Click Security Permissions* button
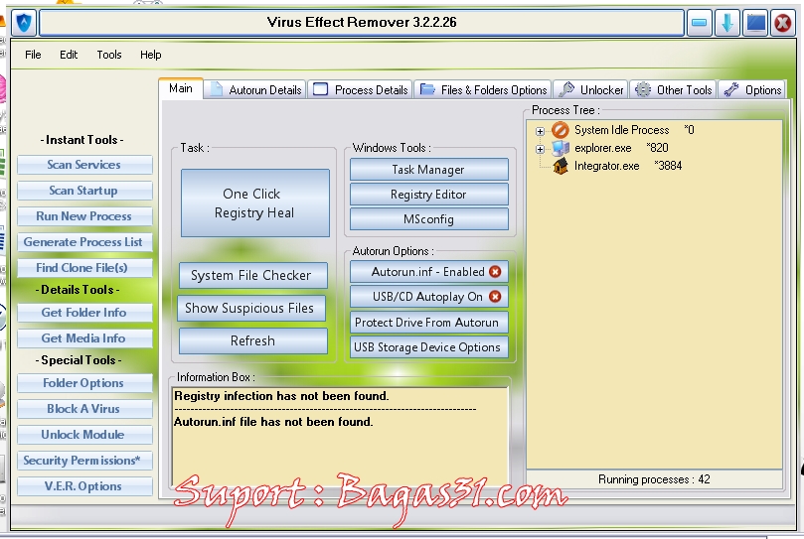Image resolution: width=804 pixels, height=539 pixels. pos(84,461)
